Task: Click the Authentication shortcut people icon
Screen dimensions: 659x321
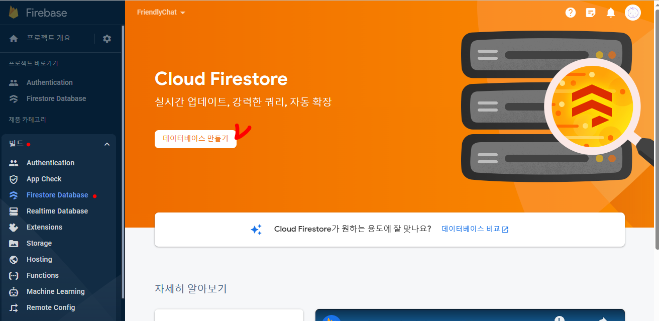Action: tap(14, 82)
